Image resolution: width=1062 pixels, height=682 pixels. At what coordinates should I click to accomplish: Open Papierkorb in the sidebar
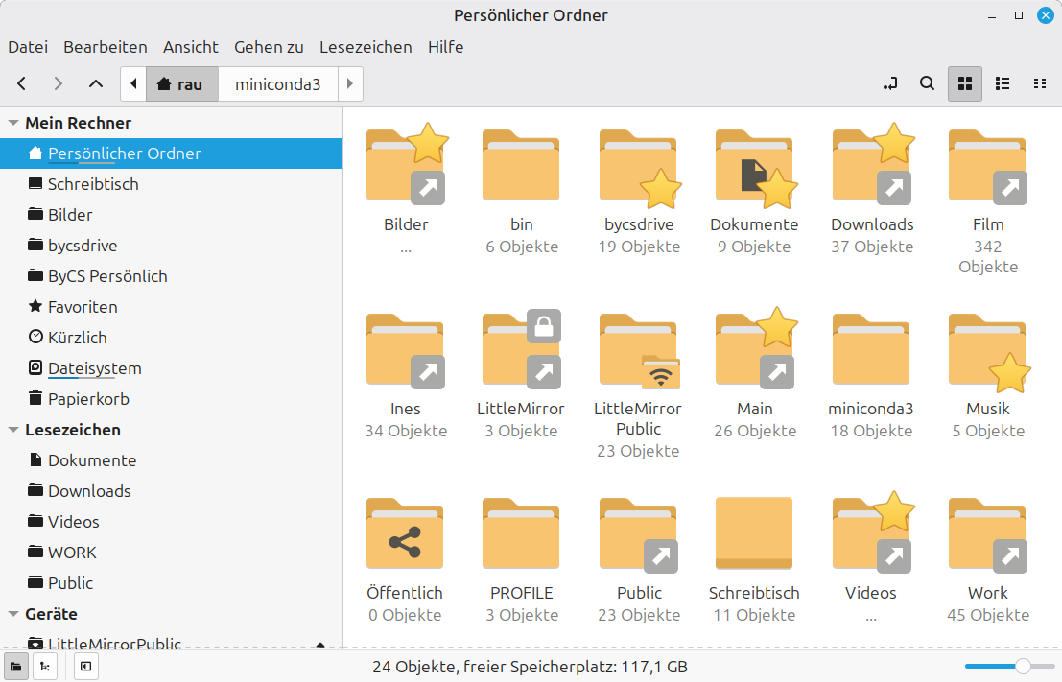[x=88, y=399]
